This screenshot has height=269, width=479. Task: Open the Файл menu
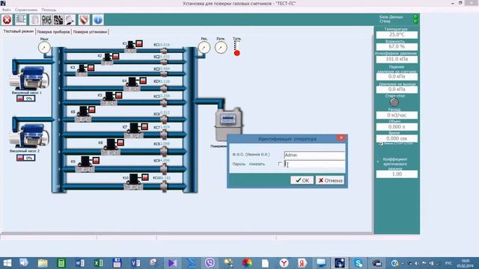pyautogui.click(x=7, y=10)
